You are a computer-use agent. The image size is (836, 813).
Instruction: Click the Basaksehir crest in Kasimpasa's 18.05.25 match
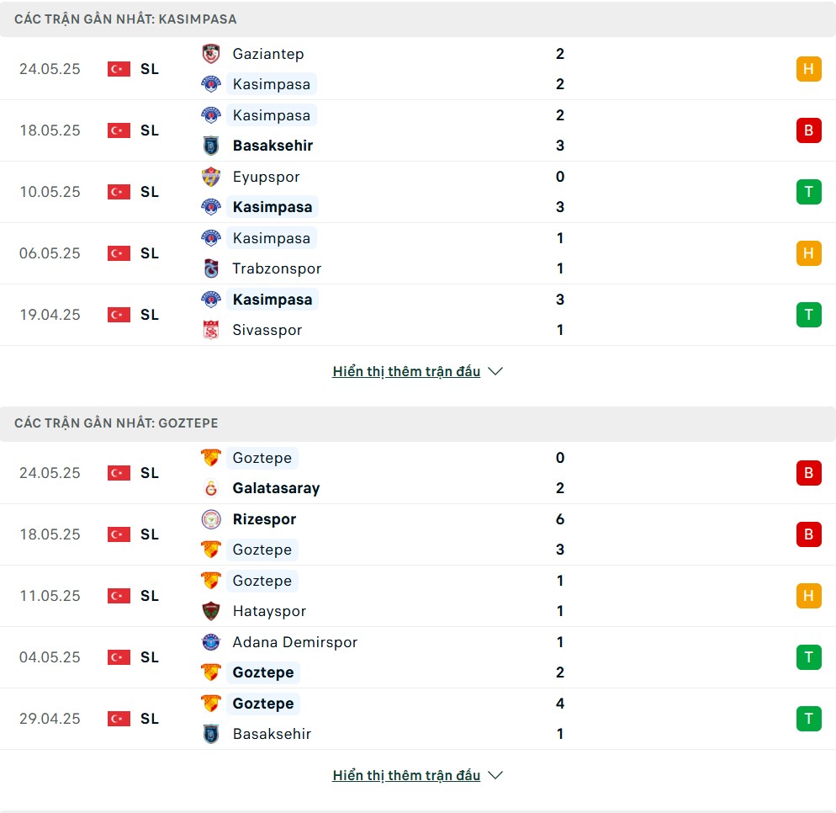tap(211, 146)
